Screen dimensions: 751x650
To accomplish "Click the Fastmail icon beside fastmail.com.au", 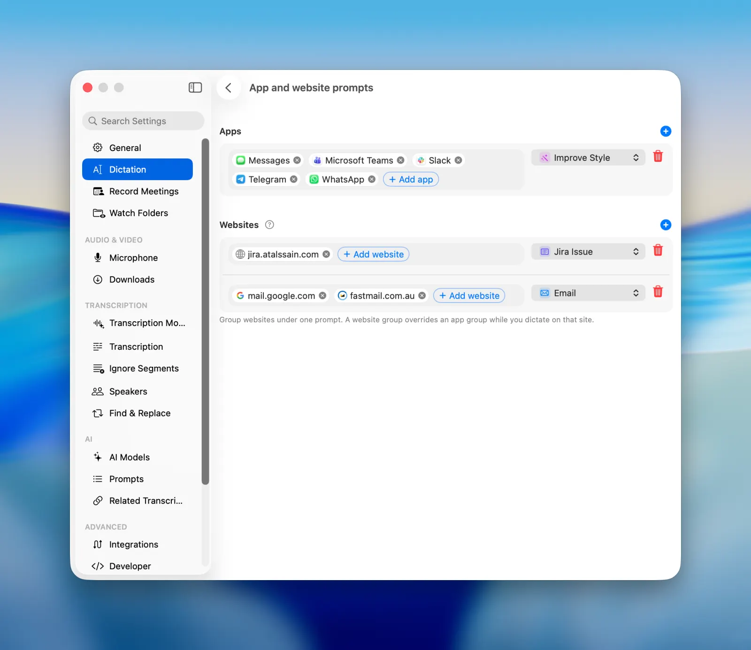I will (x=343, y=295).
